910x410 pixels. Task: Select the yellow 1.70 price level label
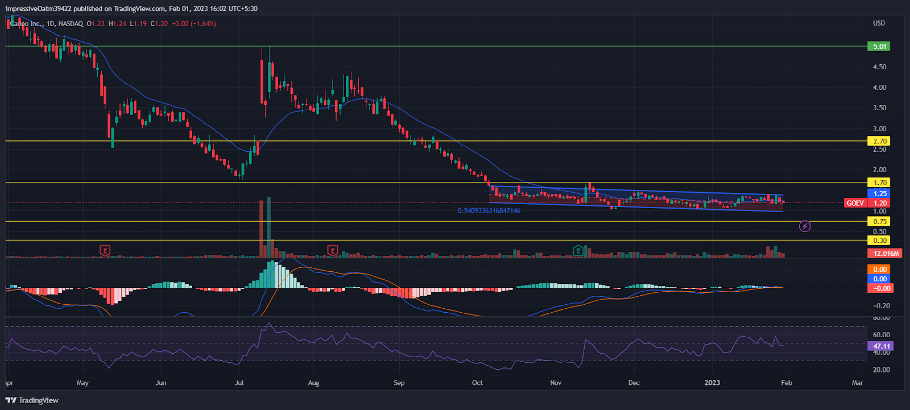(x=879, y=183)
